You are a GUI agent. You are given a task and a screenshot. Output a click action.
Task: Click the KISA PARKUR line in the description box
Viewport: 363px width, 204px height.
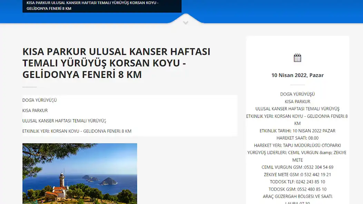[35, 110]
